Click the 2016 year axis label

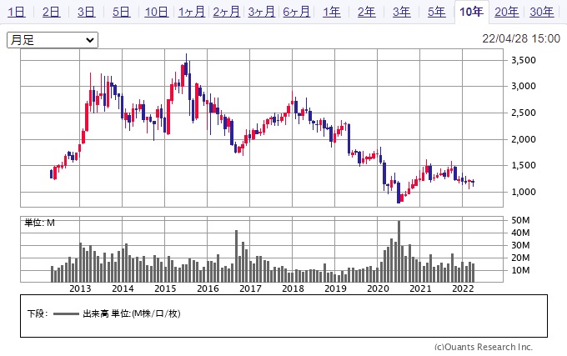coord(208,288)
